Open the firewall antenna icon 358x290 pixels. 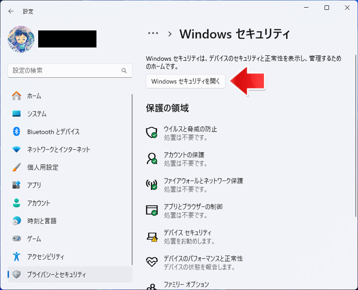152,184
